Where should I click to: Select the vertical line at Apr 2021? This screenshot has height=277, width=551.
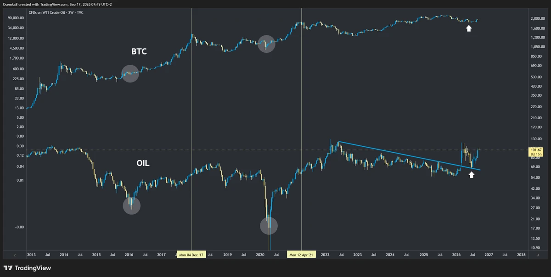click(x=301, y=128)
